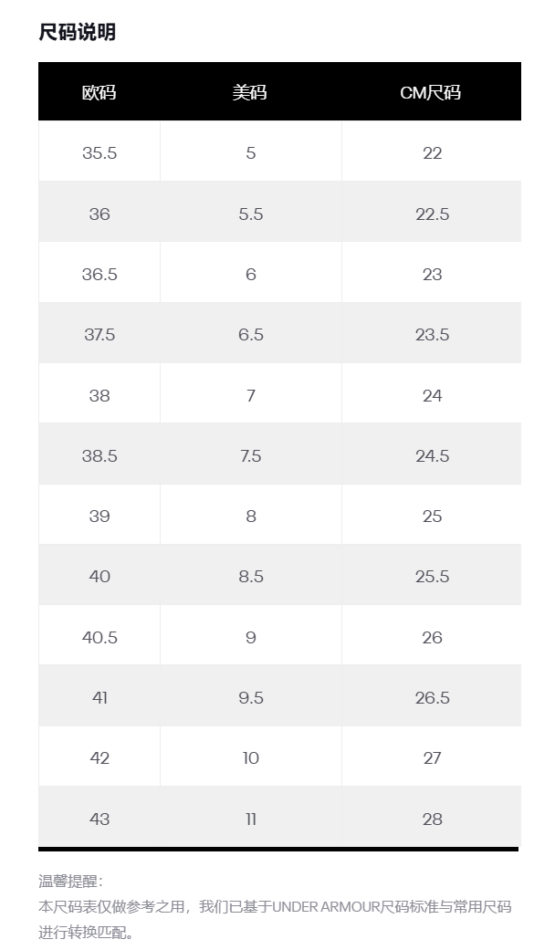Select EU size 40.5 cell
This screenshot has width=555, height=950.
[x=99, y=637]
